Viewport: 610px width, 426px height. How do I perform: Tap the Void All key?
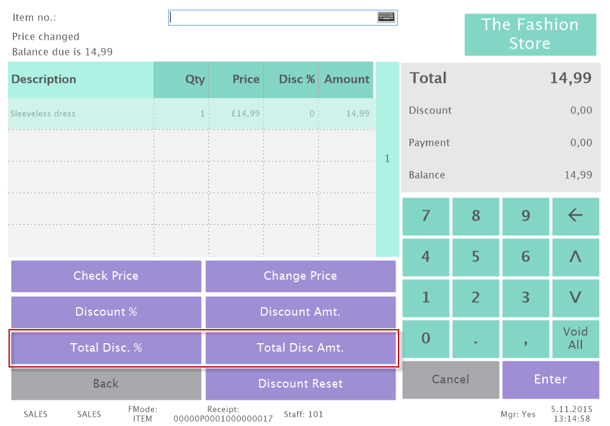tap(575, 338)
